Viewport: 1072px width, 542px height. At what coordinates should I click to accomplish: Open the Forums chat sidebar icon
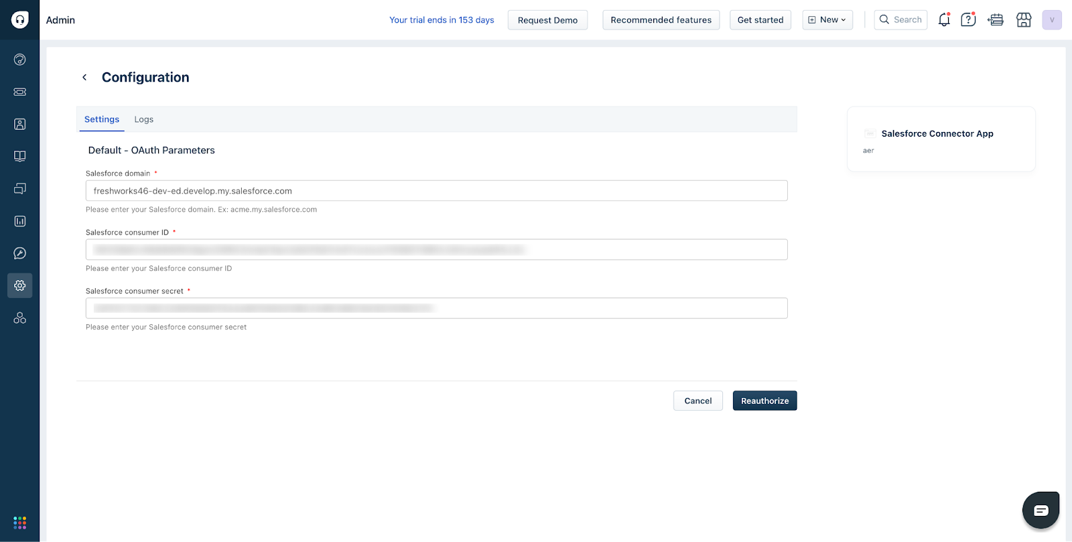pyautogui.click(x=20, y=189)
